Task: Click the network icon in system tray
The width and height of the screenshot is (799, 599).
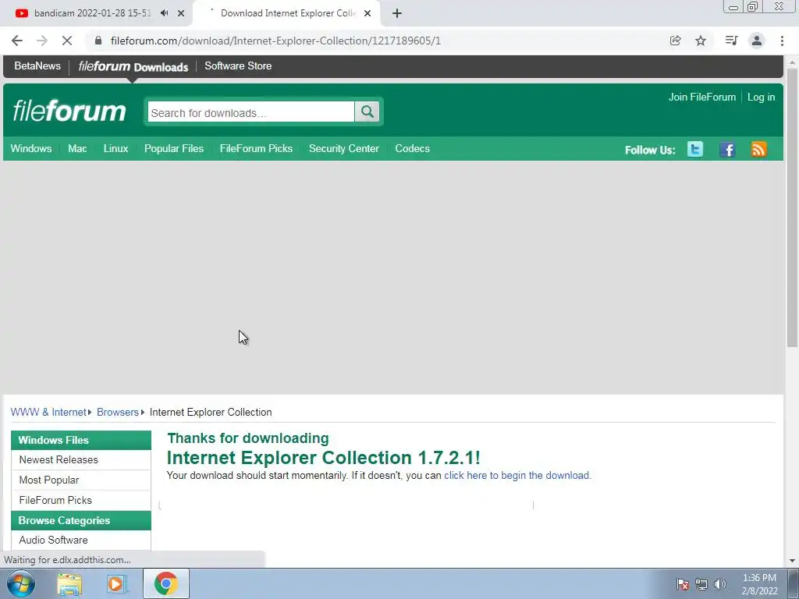Action: [701, 584]
